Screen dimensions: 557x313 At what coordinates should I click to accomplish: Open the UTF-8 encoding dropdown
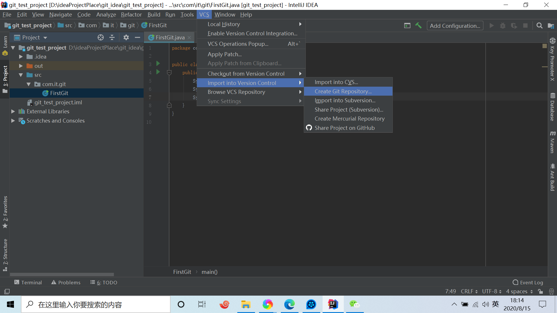pos(492,291)
